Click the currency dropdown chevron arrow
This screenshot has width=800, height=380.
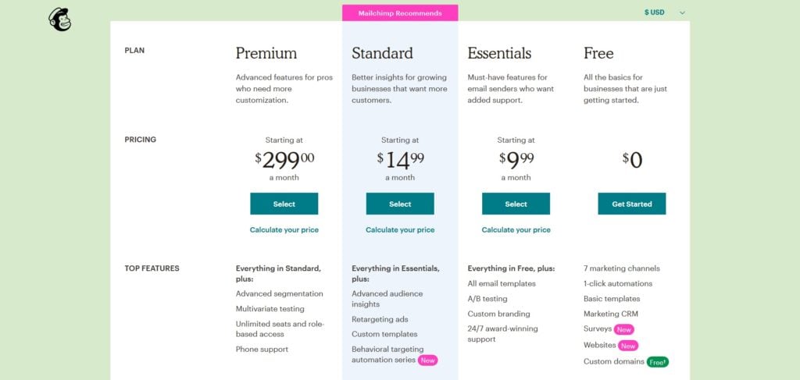(x=682, y=12)
